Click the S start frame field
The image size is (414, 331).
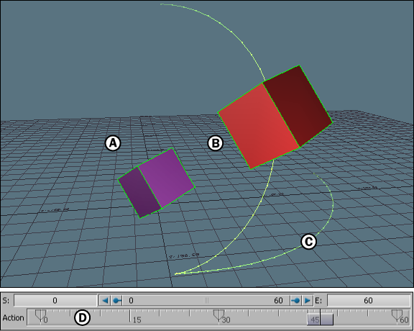tap(55, 301)
